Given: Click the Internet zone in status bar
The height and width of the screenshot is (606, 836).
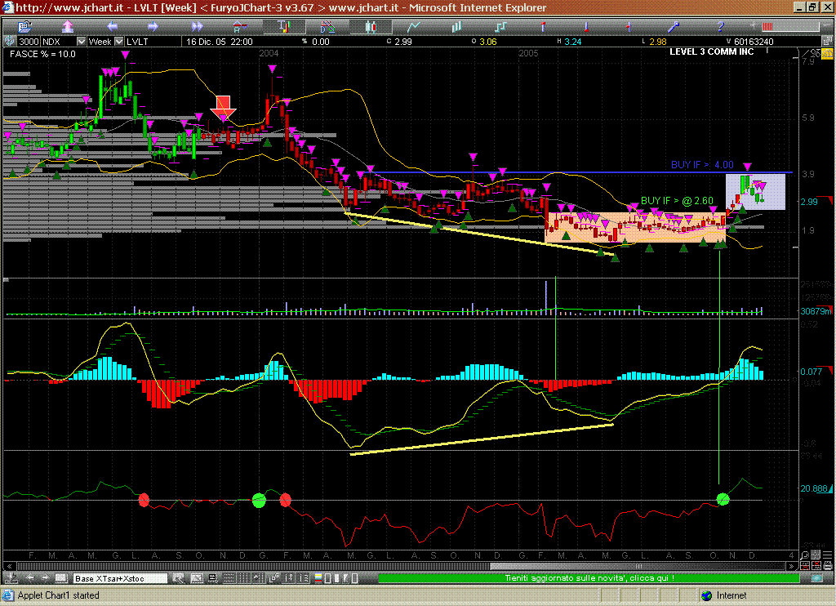Looking at the screenshot, I should (731, 595).
